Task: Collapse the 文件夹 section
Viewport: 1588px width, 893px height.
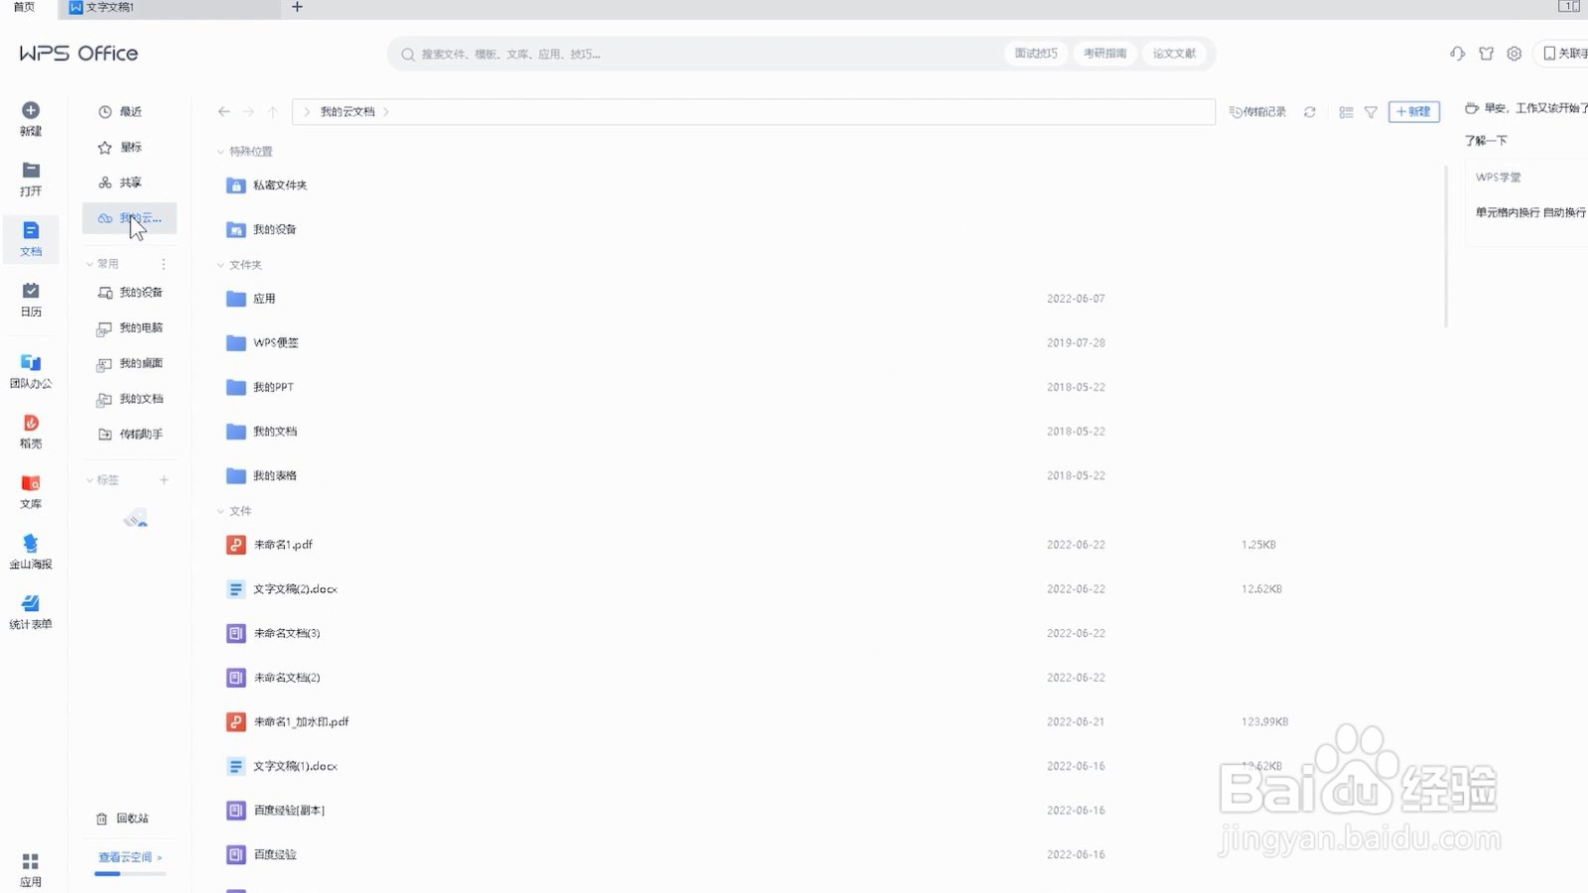Action: point(220,265)
